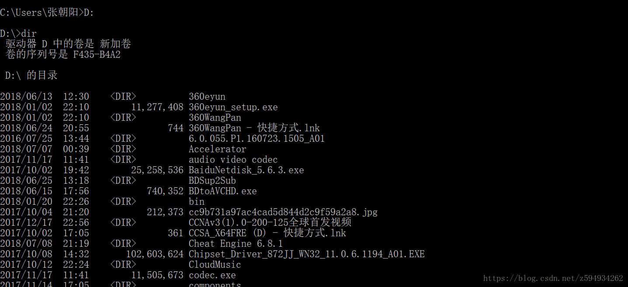628x287 pixels.
Task: Click the 360WangPan 快捷方式.lnk entry
Action: tap(254, 128)
